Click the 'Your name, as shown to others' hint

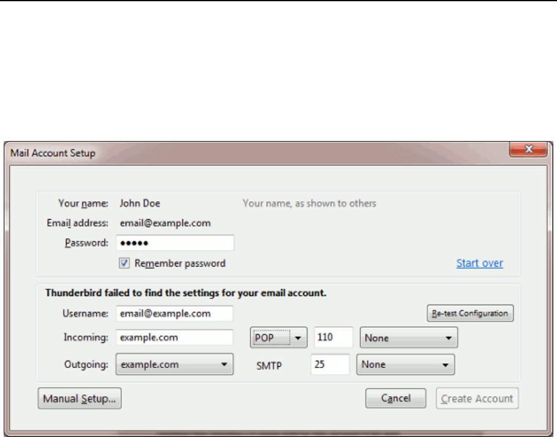(x=309, y=203)
